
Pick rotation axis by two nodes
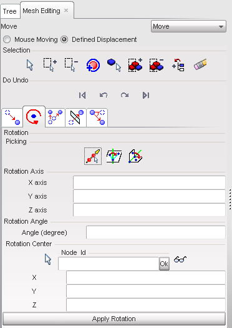click(x=93, y=156)
